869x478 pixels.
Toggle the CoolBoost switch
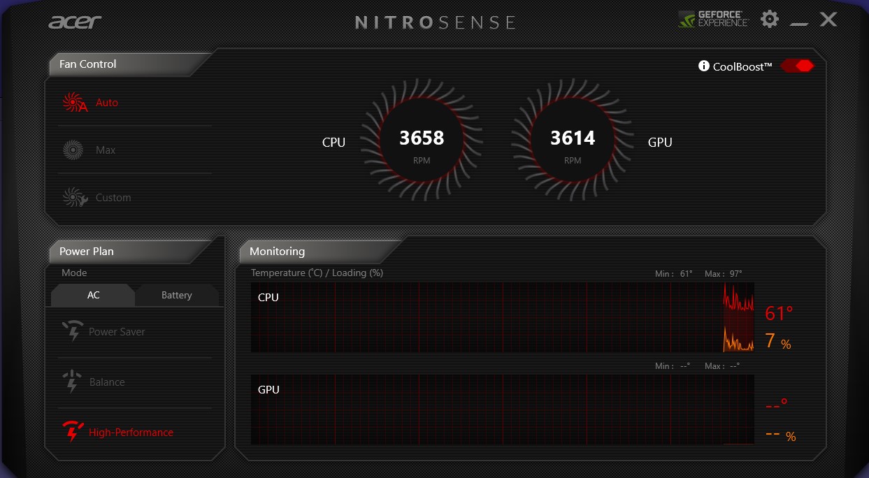pos(798,66)
